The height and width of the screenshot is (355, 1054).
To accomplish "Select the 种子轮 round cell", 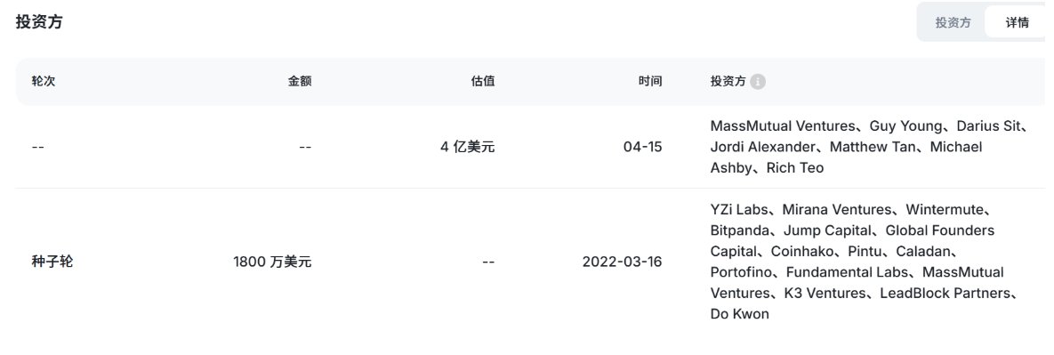I will (52, 262).
